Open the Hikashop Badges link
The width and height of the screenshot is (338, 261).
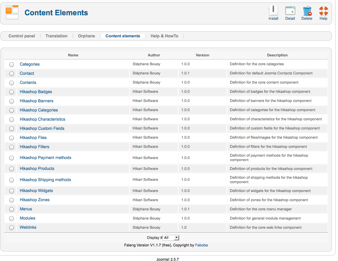click(x=36, y=92)
